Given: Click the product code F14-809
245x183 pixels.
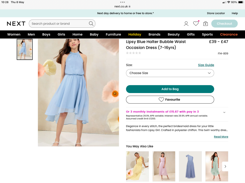Looking at the screenshot, I should click(223, 54).
